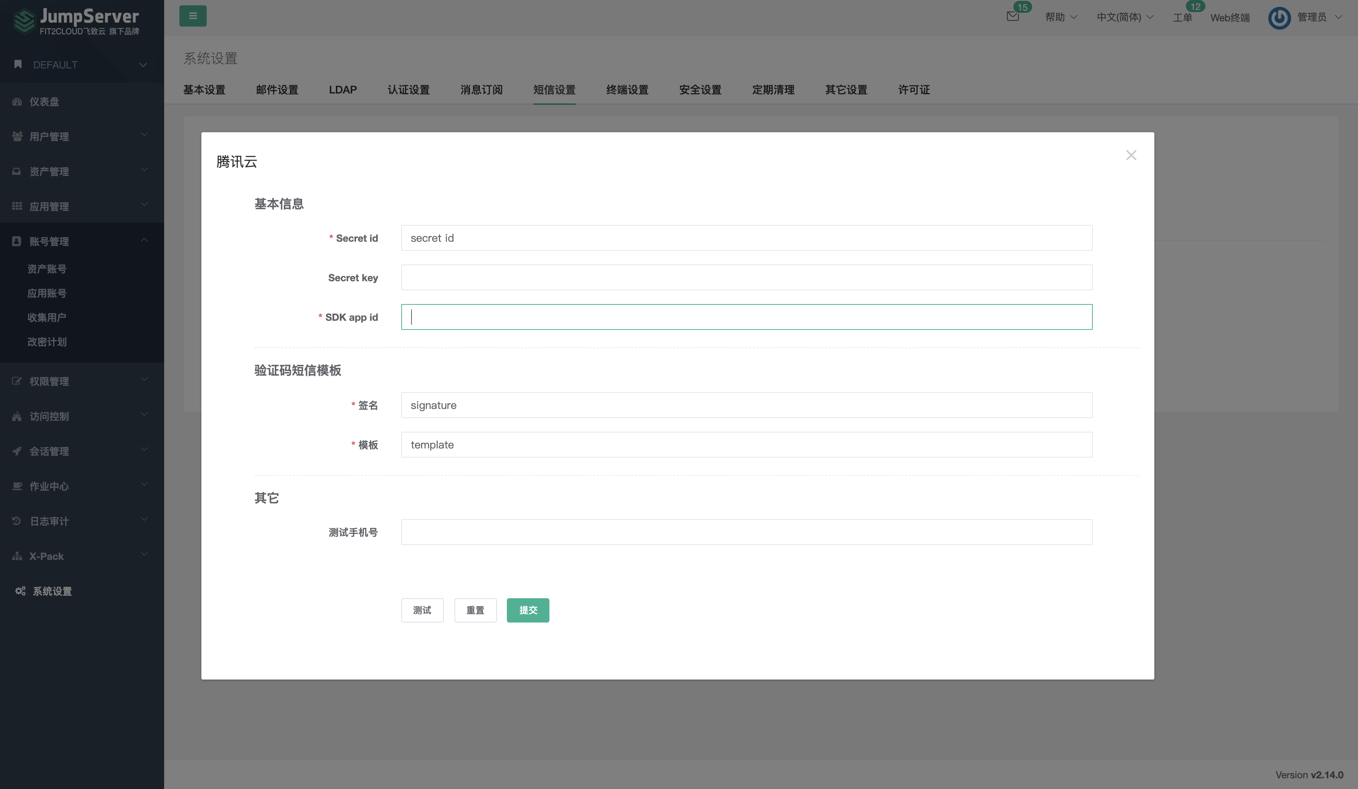Switch to the 终端设置 tab
The width and height of the screenshot is (1358, 789).
coord(627,89)
